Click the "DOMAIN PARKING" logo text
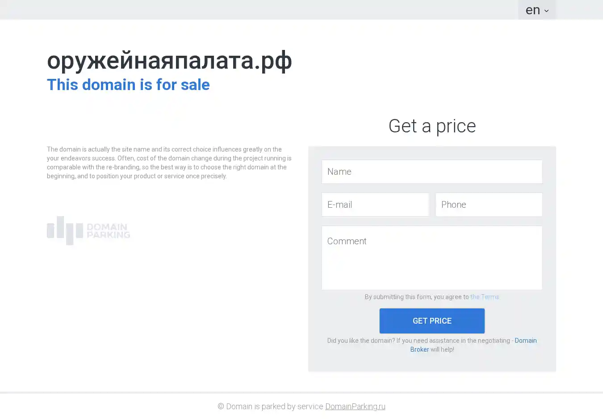Viewport: 603px width, 419px height. pos(108,231)
